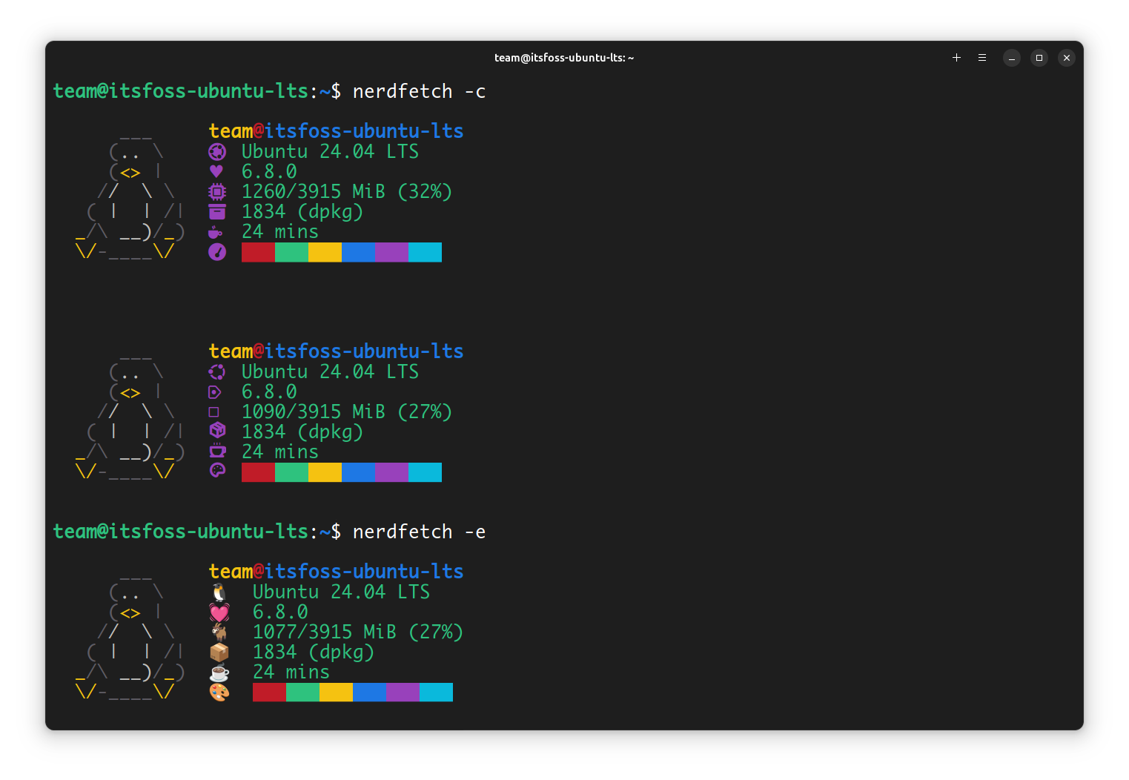Image resolution: width=1129 pixels, height=780 pixels.
Task: Click the CPU chip icon beside 1260/3915 MiB
Action: [217, 192]
